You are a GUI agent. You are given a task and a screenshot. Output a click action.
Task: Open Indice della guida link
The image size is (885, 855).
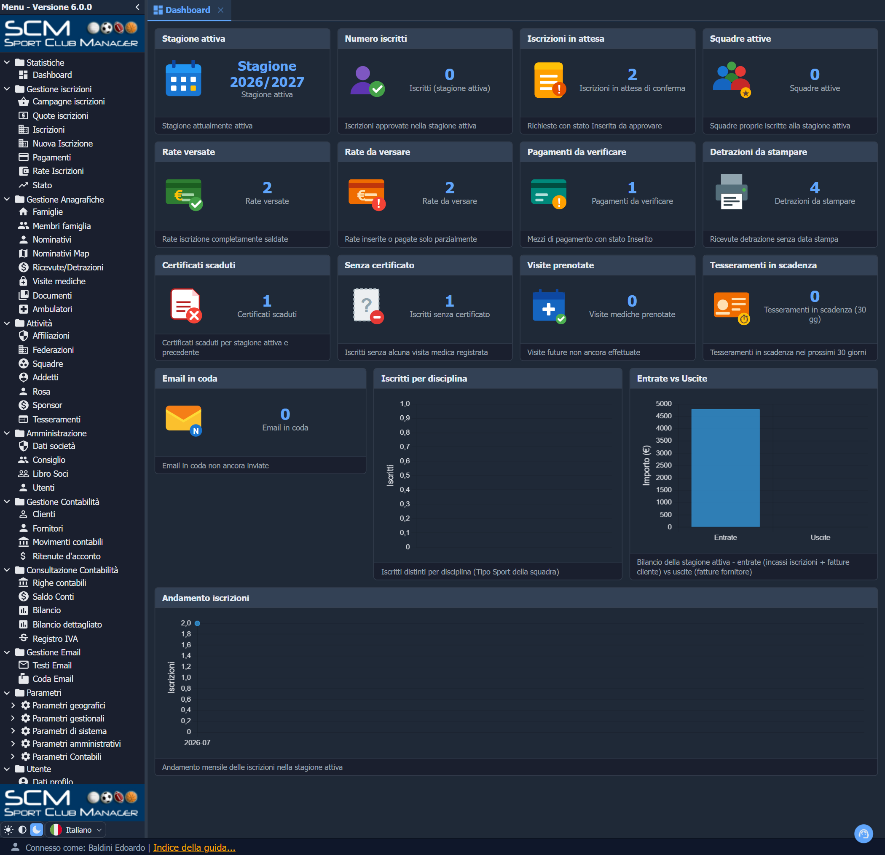pos(194,847)
